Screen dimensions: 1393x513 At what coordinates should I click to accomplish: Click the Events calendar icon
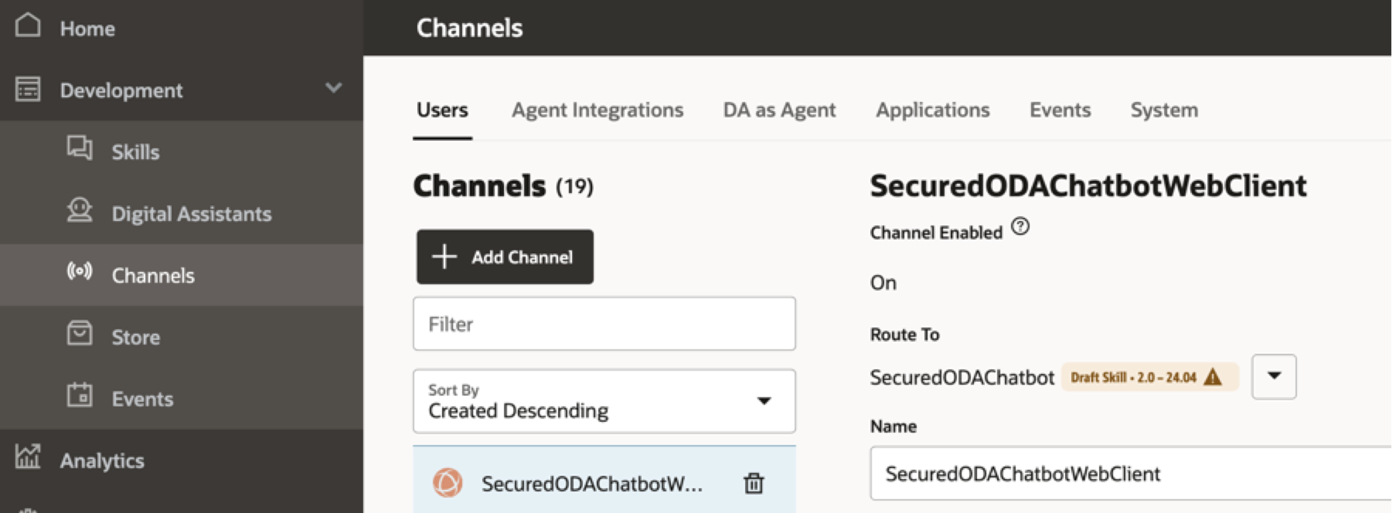click(80, 395)
